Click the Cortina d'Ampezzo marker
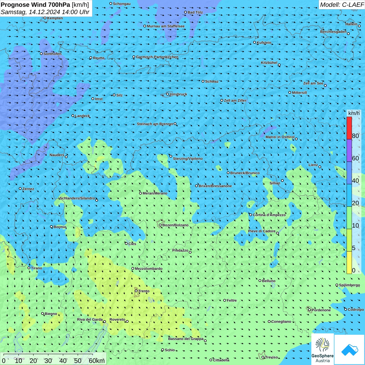Screen dimensions: 365x365 click(x=251, y=215)
